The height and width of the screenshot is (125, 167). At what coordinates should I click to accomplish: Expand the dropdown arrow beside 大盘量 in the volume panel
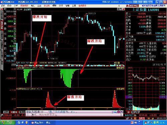tap(123, 63)
